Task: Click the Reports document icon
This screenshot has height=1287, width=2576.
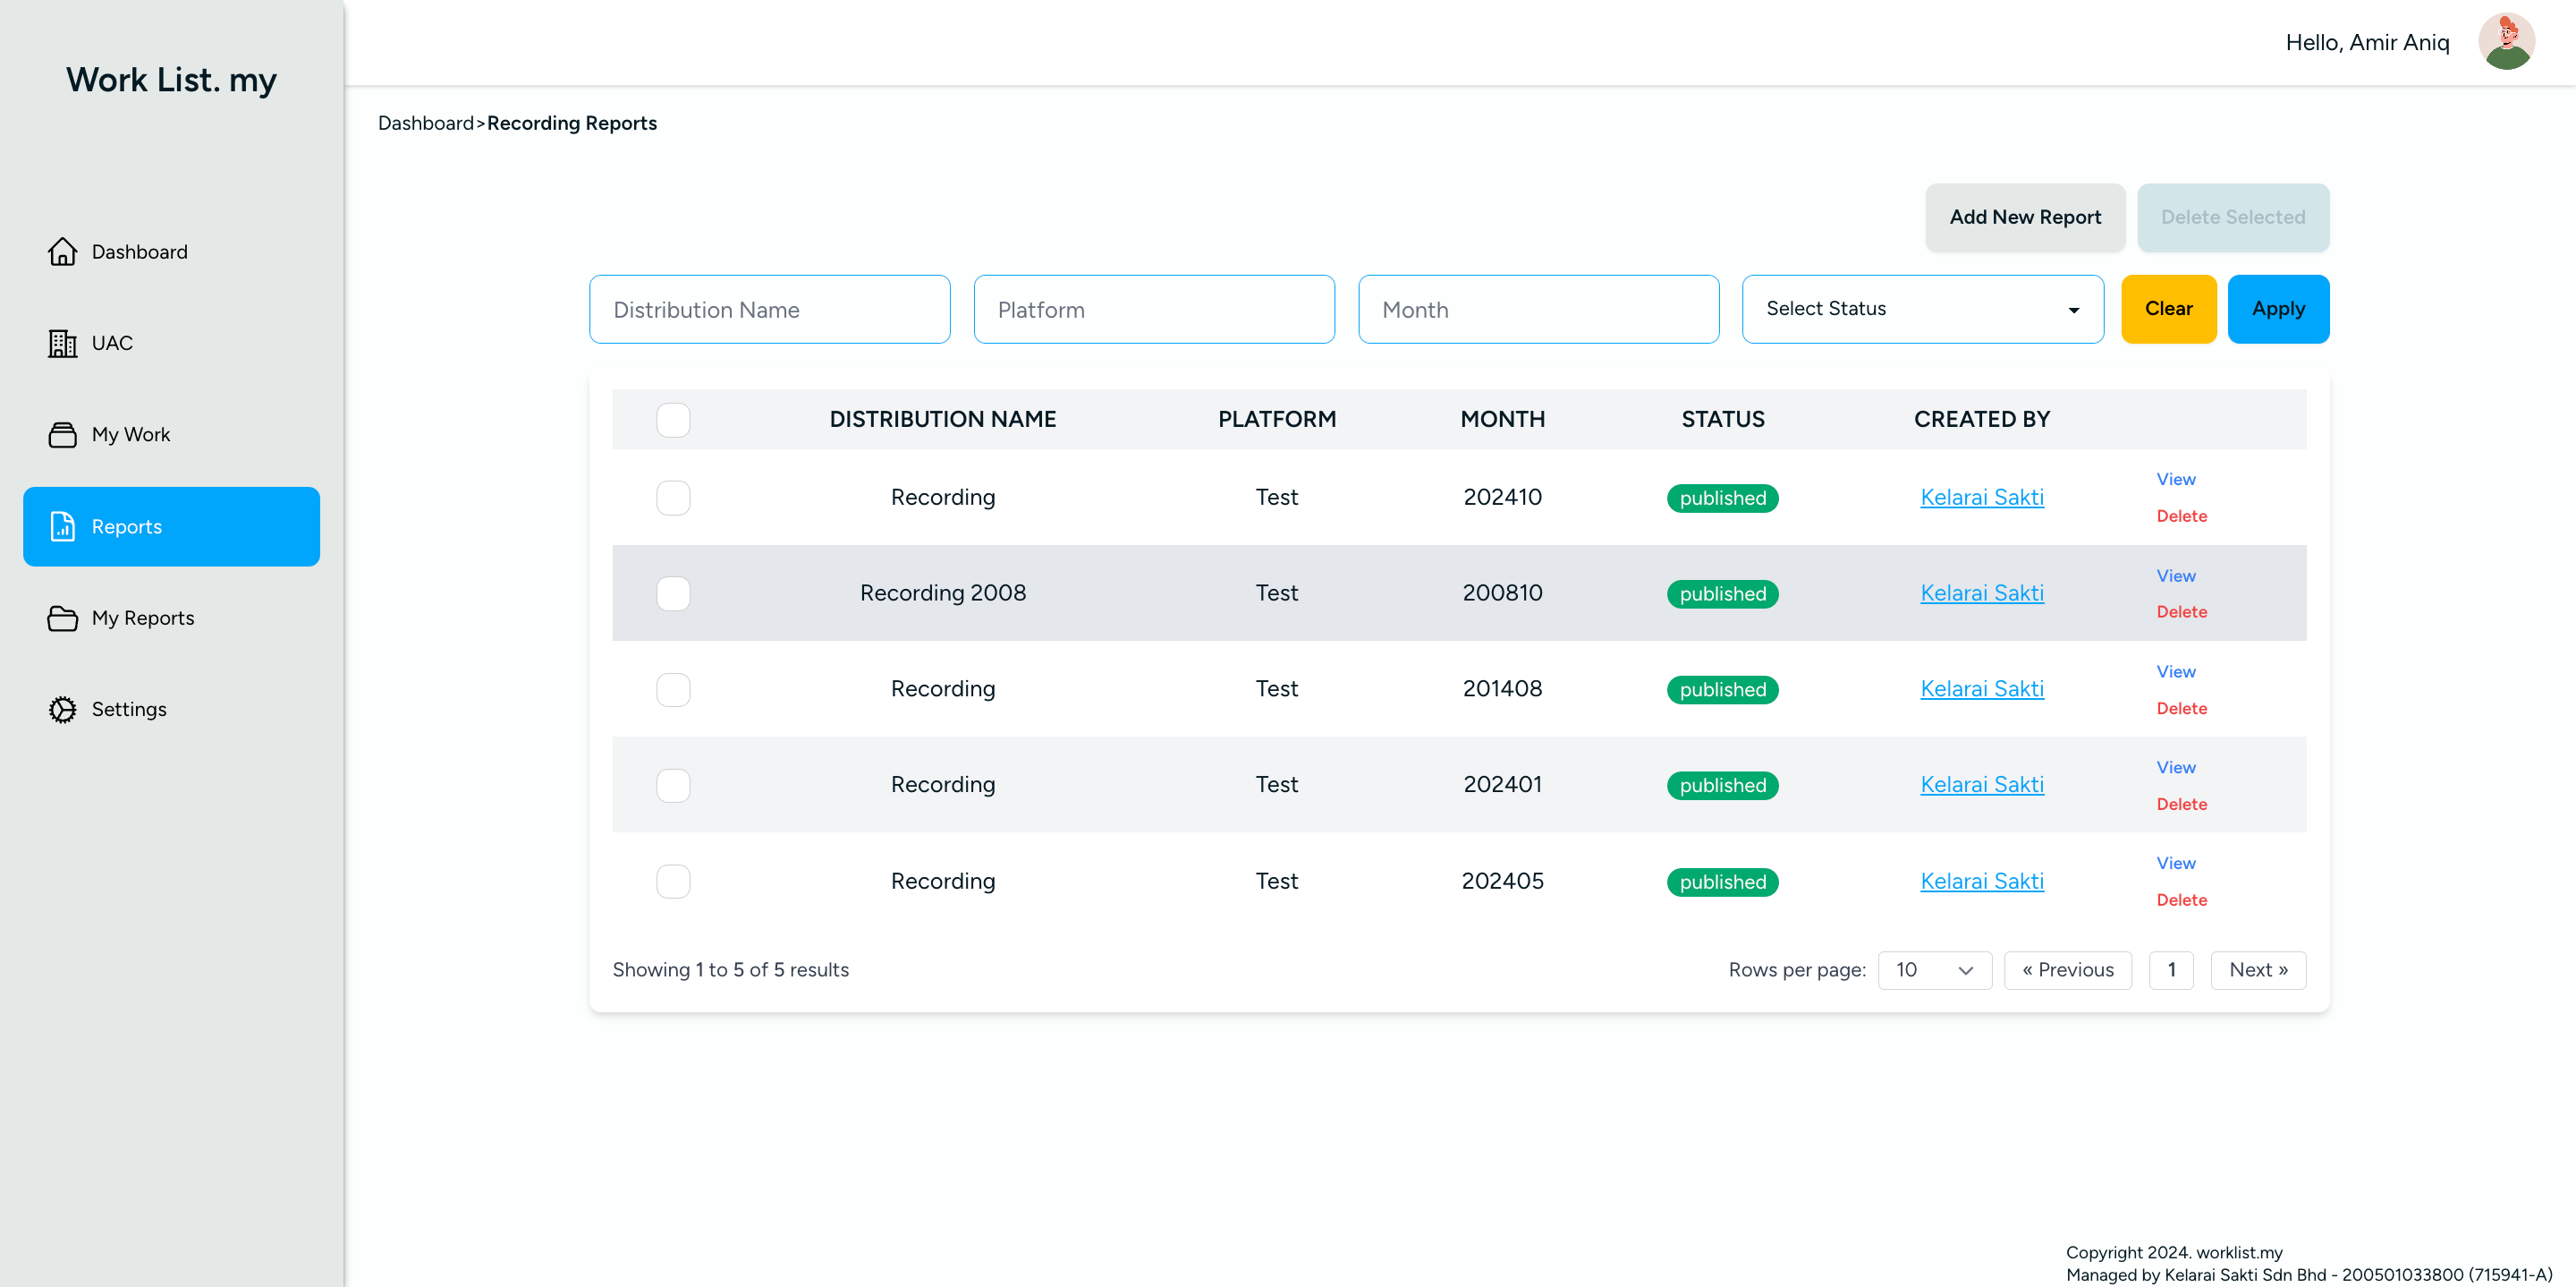Action: coord(62,526)
